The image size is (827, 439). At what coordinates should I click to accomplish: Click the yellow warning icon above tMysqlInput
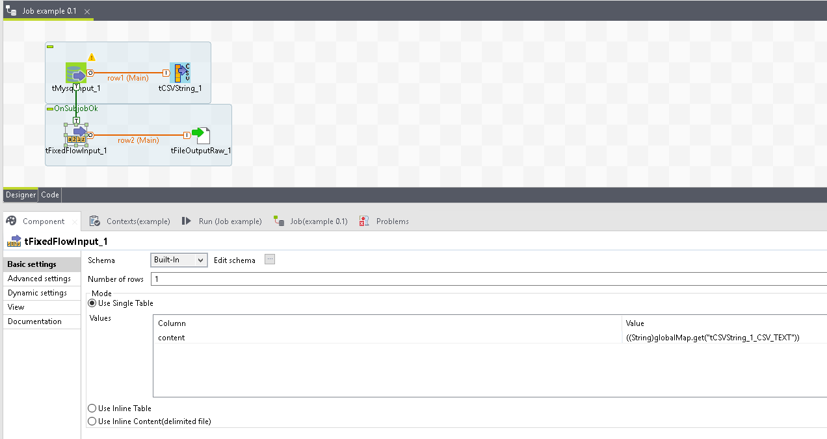[x=92, y=57]
